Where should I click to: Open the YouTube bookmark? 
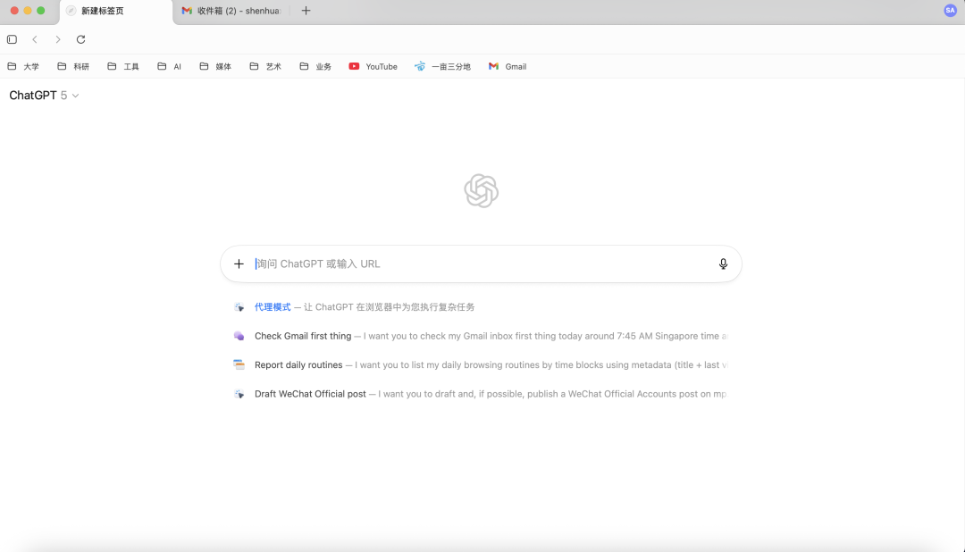tap(373, 66)
